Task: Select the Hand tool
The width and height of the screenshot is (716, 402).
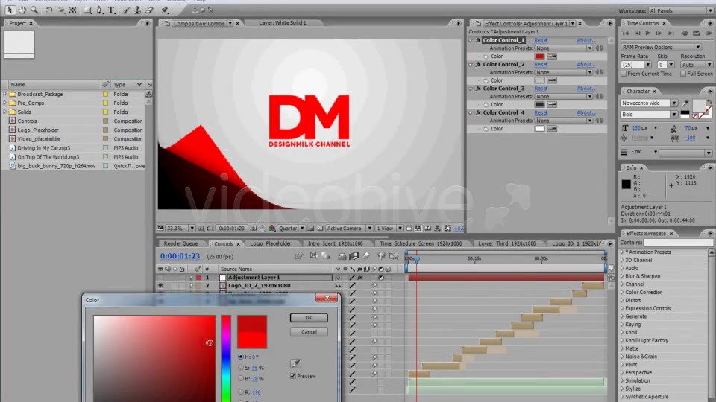Action: (22, 10)
